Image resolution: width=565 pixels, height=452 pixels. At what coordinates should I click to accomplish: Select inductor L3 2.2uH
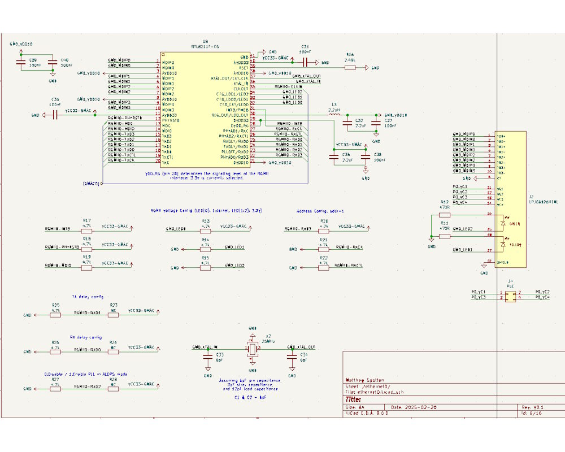pyautogui.click(x=334, y=114)
